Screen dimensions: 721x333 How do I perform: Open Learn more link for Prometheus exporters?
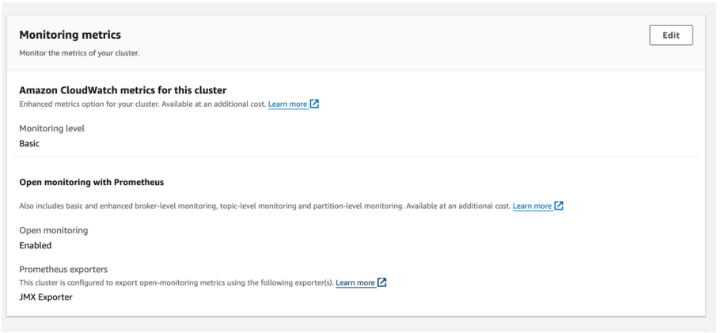pyautogui.click(x=355, y=282)
